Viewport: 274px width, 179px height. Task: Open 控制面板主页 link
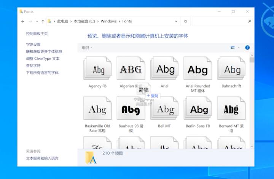(37, 33)
